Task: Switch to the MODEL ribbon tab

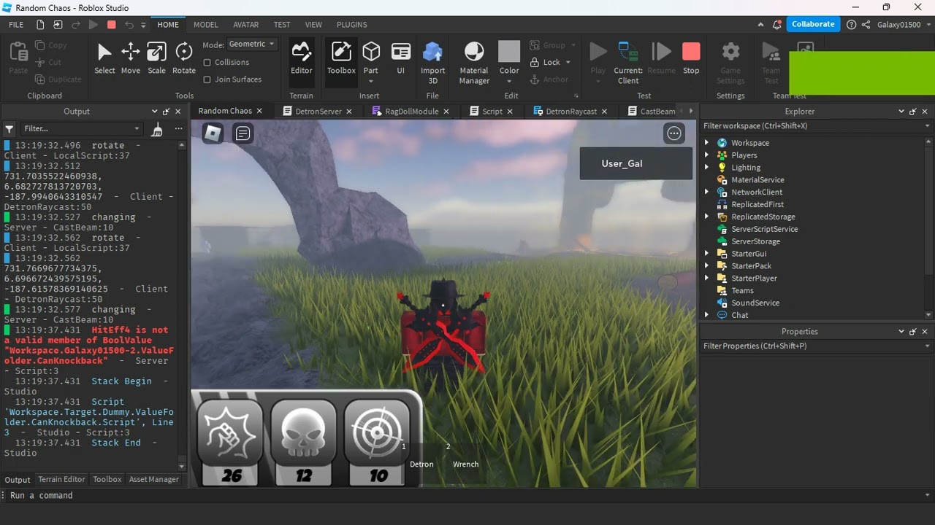Action: pyautogui.click(x=206, y=25)
